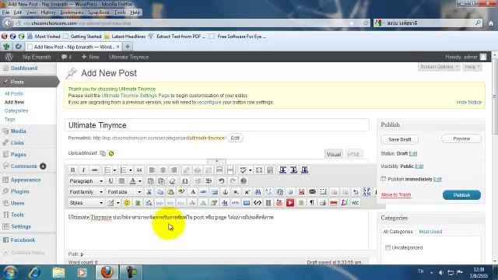Viewport: 498px width, 280px height.
Task: Edit the post Visibility setting
Action: coord(419,166)
